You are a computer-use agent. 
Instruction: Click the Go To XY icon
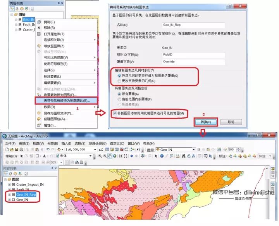[193, 156]
